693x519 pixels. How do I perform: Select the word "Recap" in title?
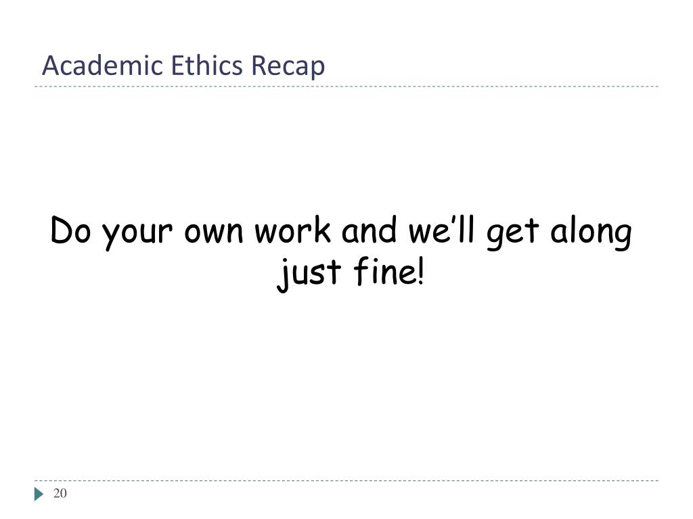[x=288, y=67]
